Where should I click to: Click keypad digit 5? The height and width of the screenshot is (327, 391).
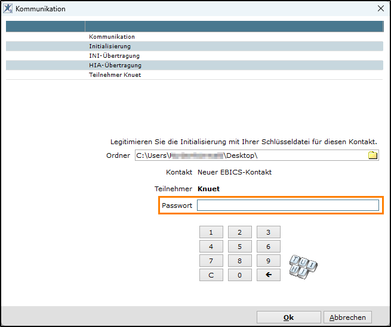pos(240,247)
